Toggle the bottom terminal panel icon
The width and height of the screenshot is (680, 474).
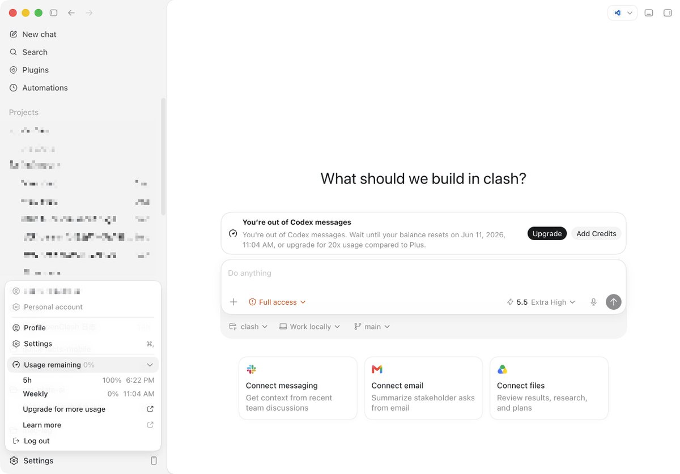[x=649, y=12]
